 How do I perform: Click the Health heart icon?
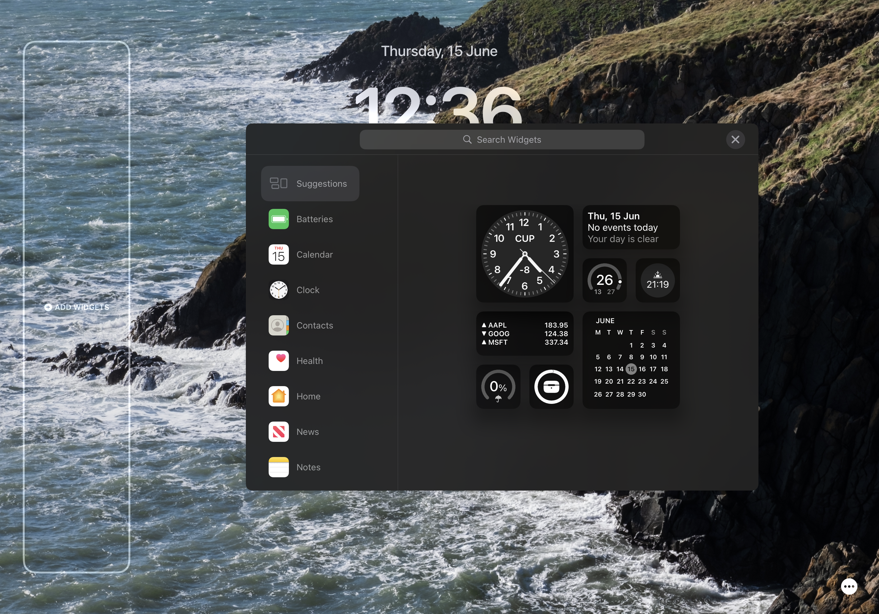[278, 361]
